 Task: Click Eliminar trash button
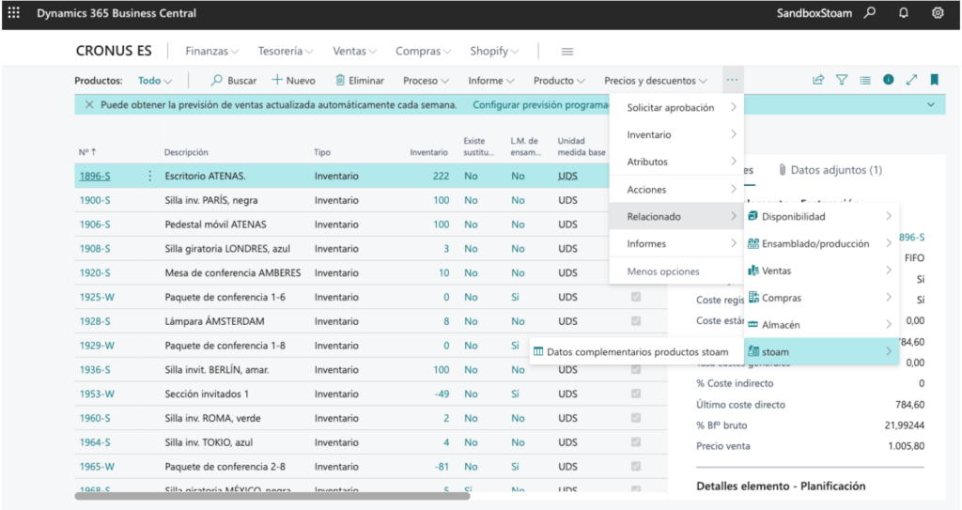(360, 81)
